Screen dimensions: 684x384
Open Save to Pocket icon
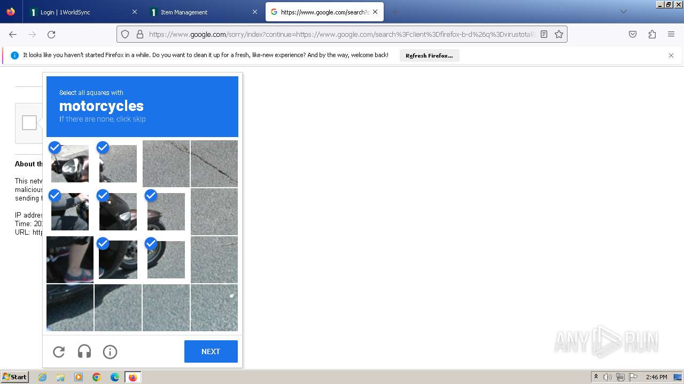(x=633, y=34)
